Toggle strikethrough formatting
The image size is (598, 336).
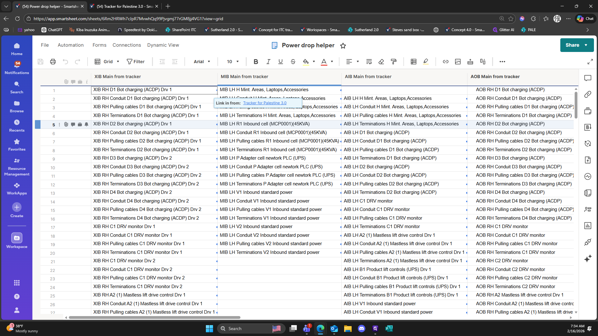tap(293, 62)
